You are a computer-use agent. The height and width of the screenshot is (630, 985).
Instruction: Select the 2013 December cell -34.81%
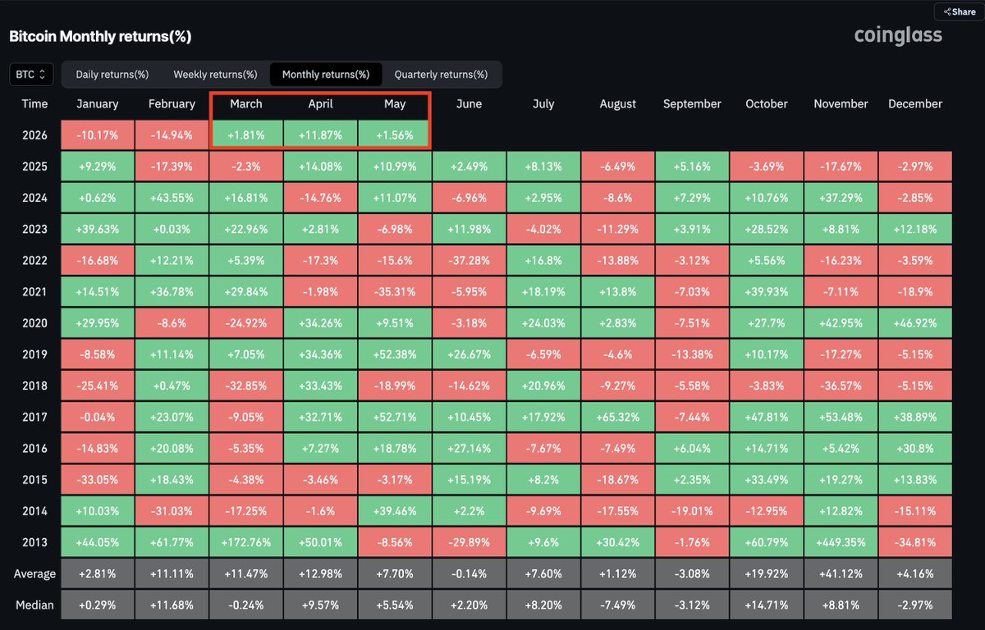pos(915,542)
